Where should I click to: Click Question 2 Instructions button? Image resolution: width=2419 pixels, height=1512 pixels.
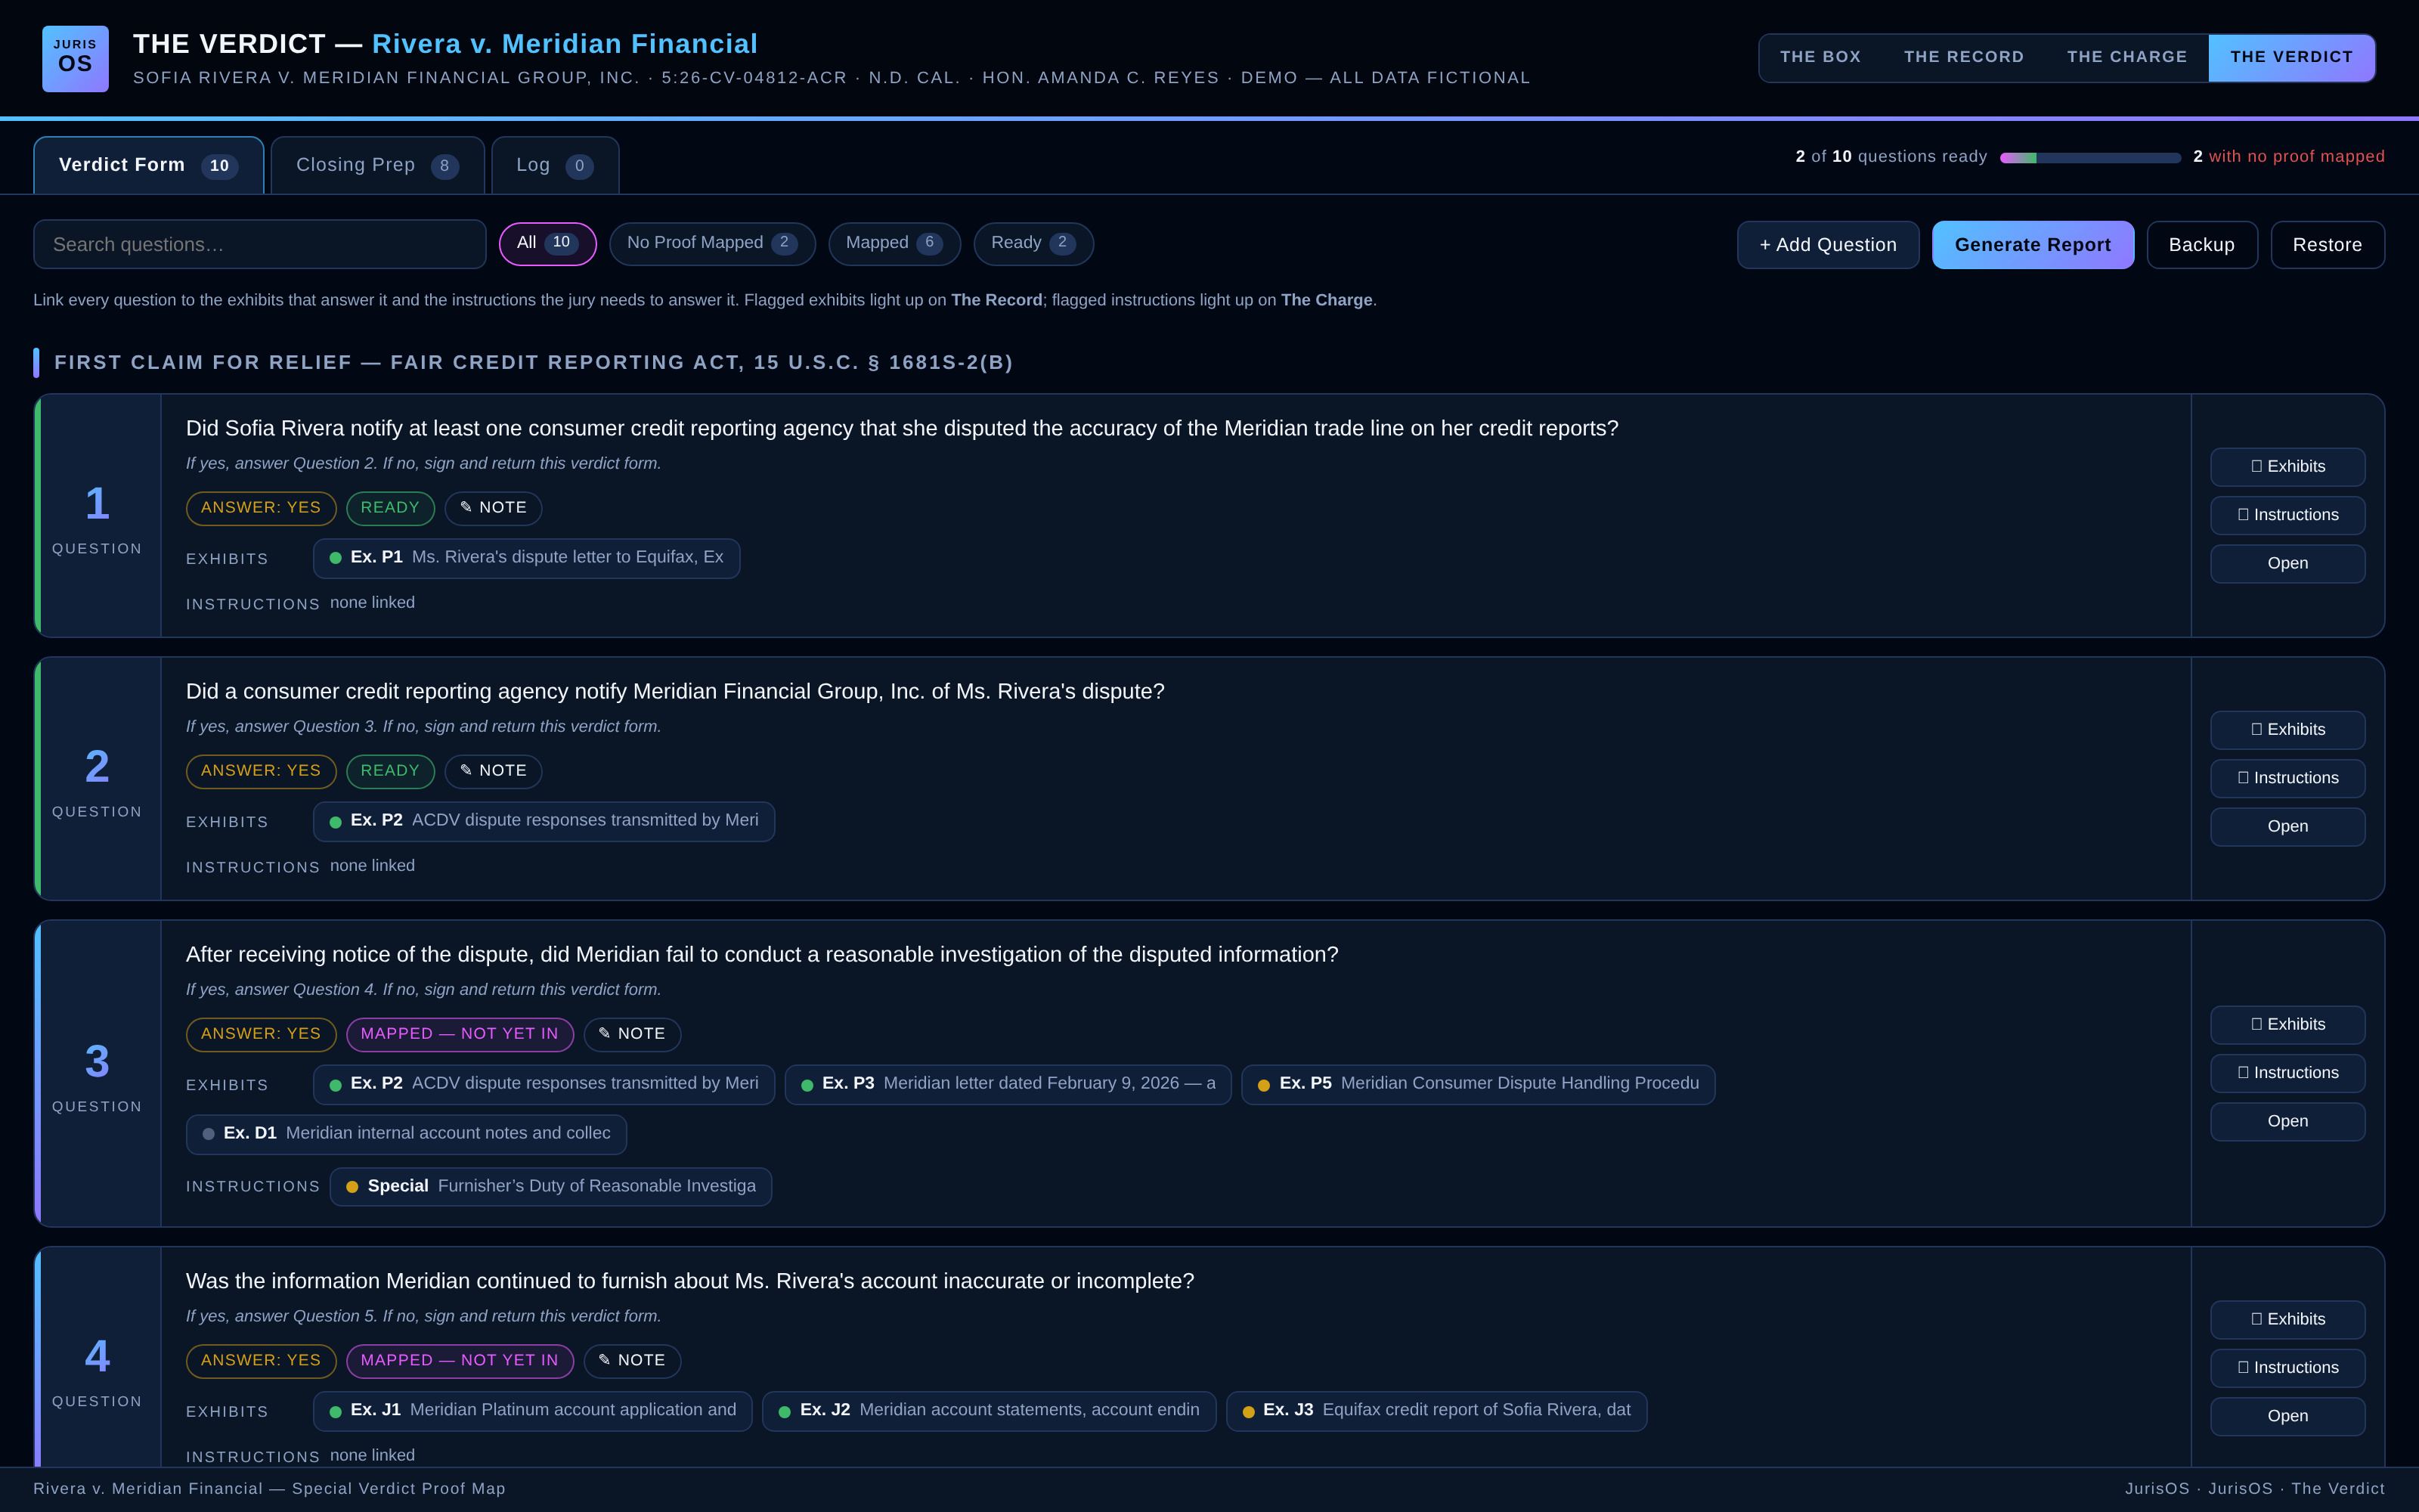[2287, 778]
